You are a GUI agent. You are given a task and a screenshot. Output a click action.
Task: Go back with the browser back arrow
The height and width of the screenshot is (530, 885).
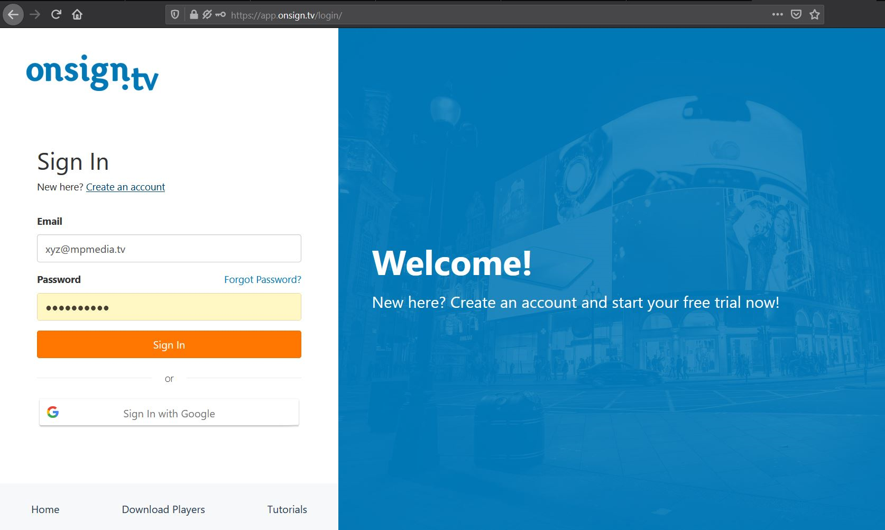coord(13,15)
